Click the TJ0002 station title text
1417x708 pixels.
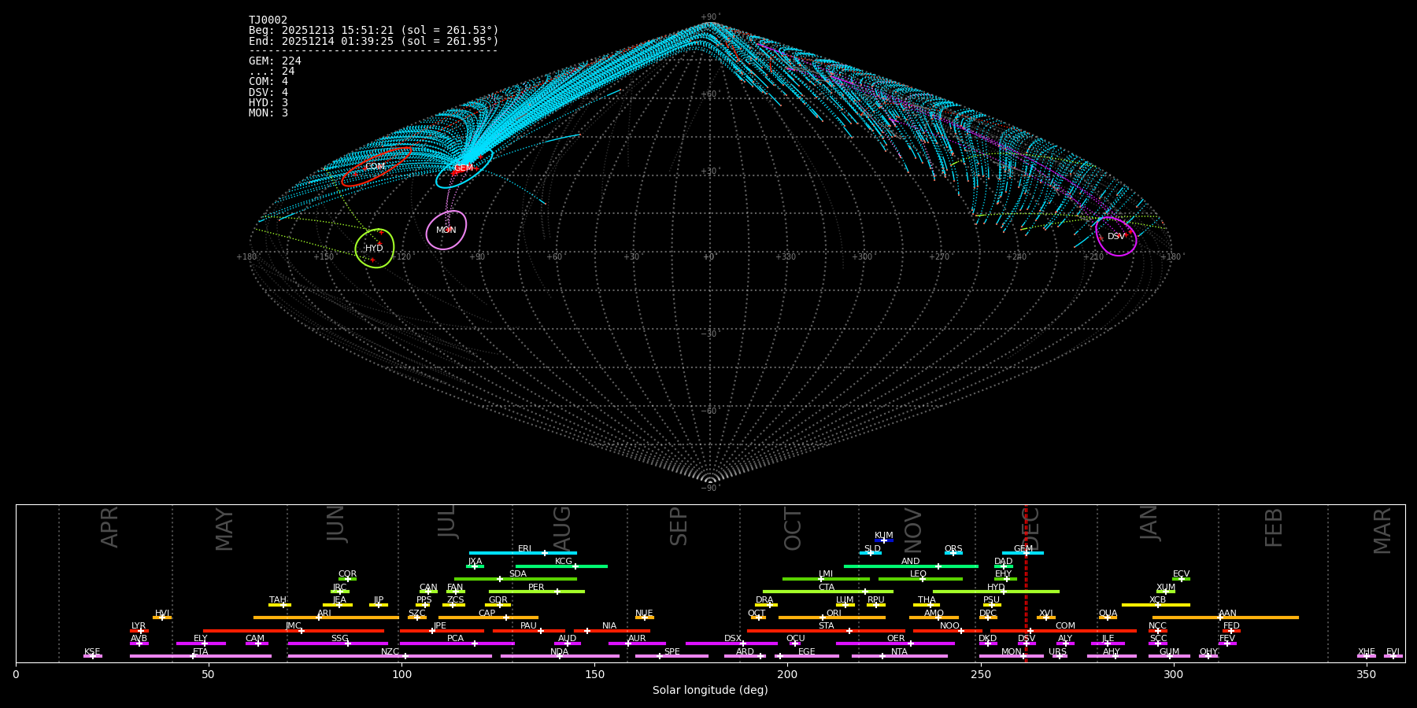click(268, 20)
